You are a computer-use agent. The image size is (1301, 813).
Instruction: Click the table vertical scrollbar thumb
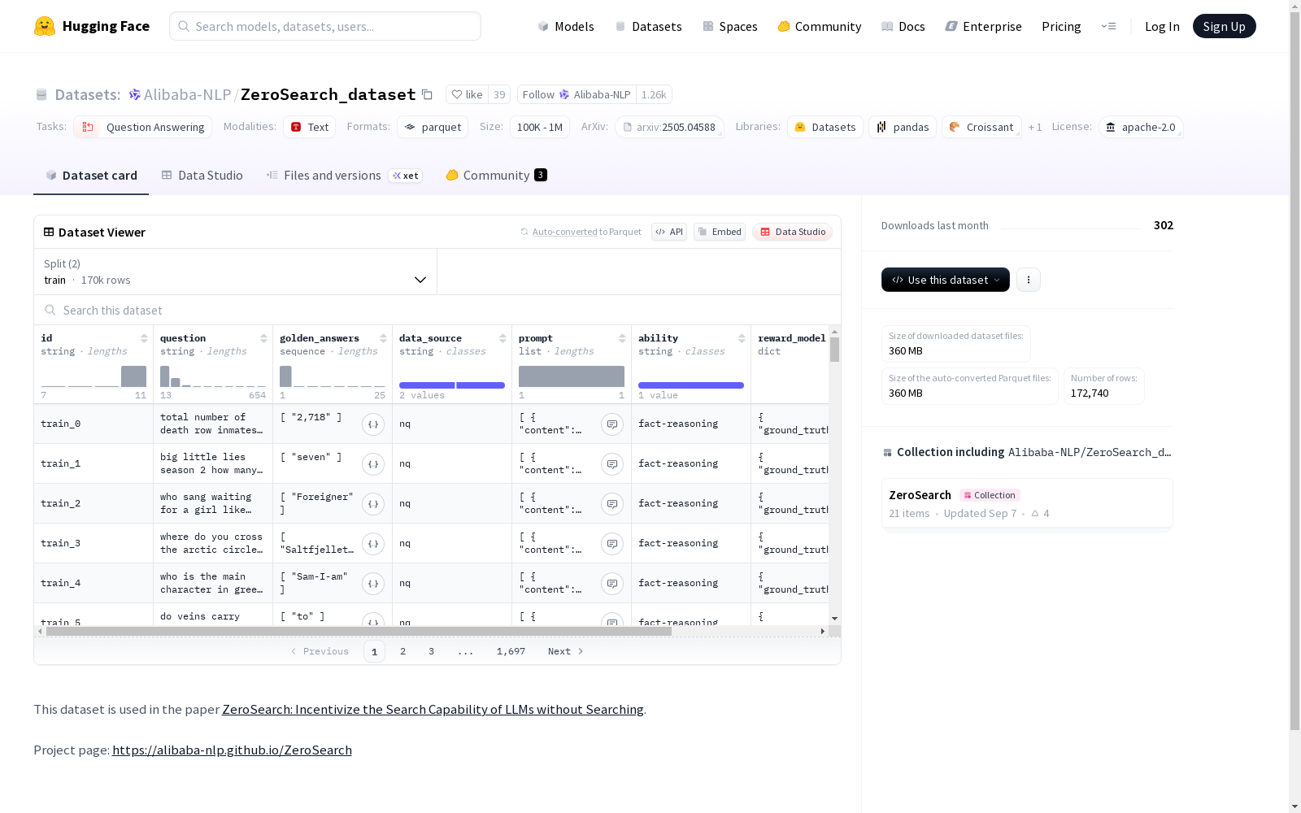point(834,350)
